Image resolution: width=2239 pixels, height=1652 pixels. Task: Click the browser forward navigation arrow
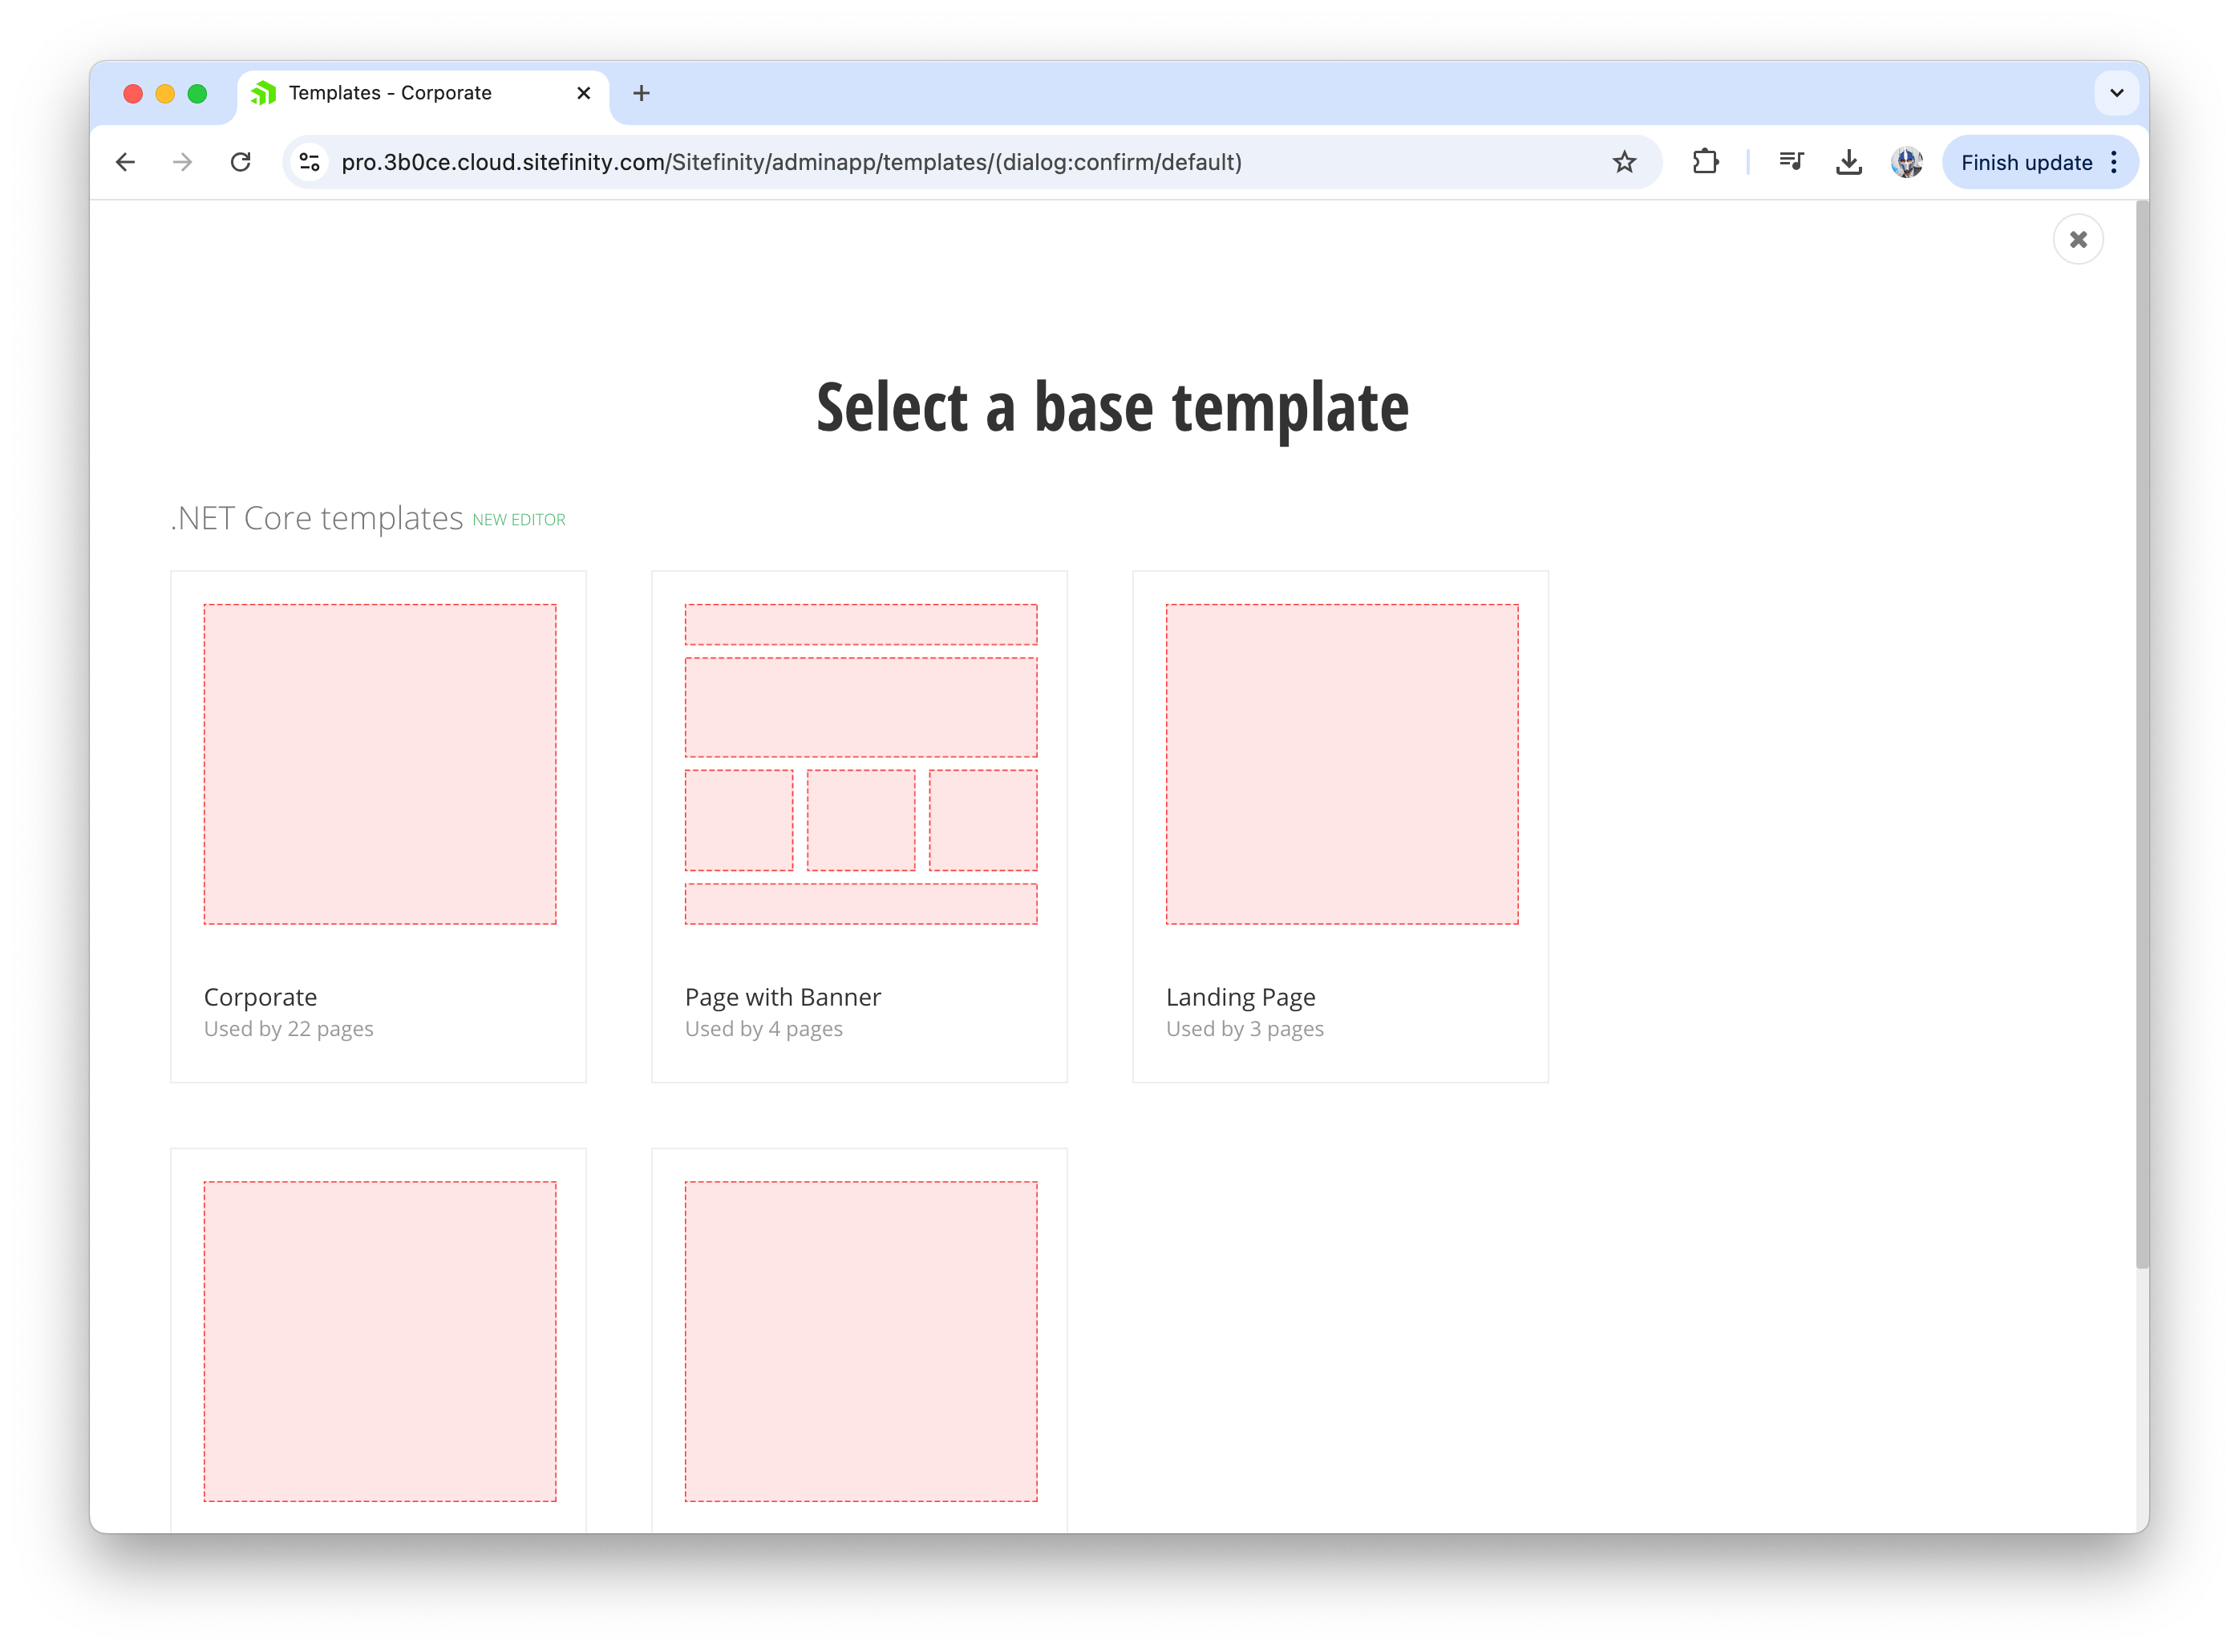179,162
